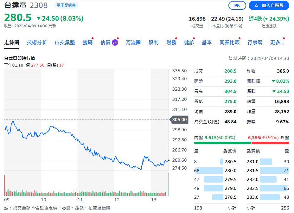Select the 走勢圖 tab
Screen dimensions: 294x213
click(12, 42)
